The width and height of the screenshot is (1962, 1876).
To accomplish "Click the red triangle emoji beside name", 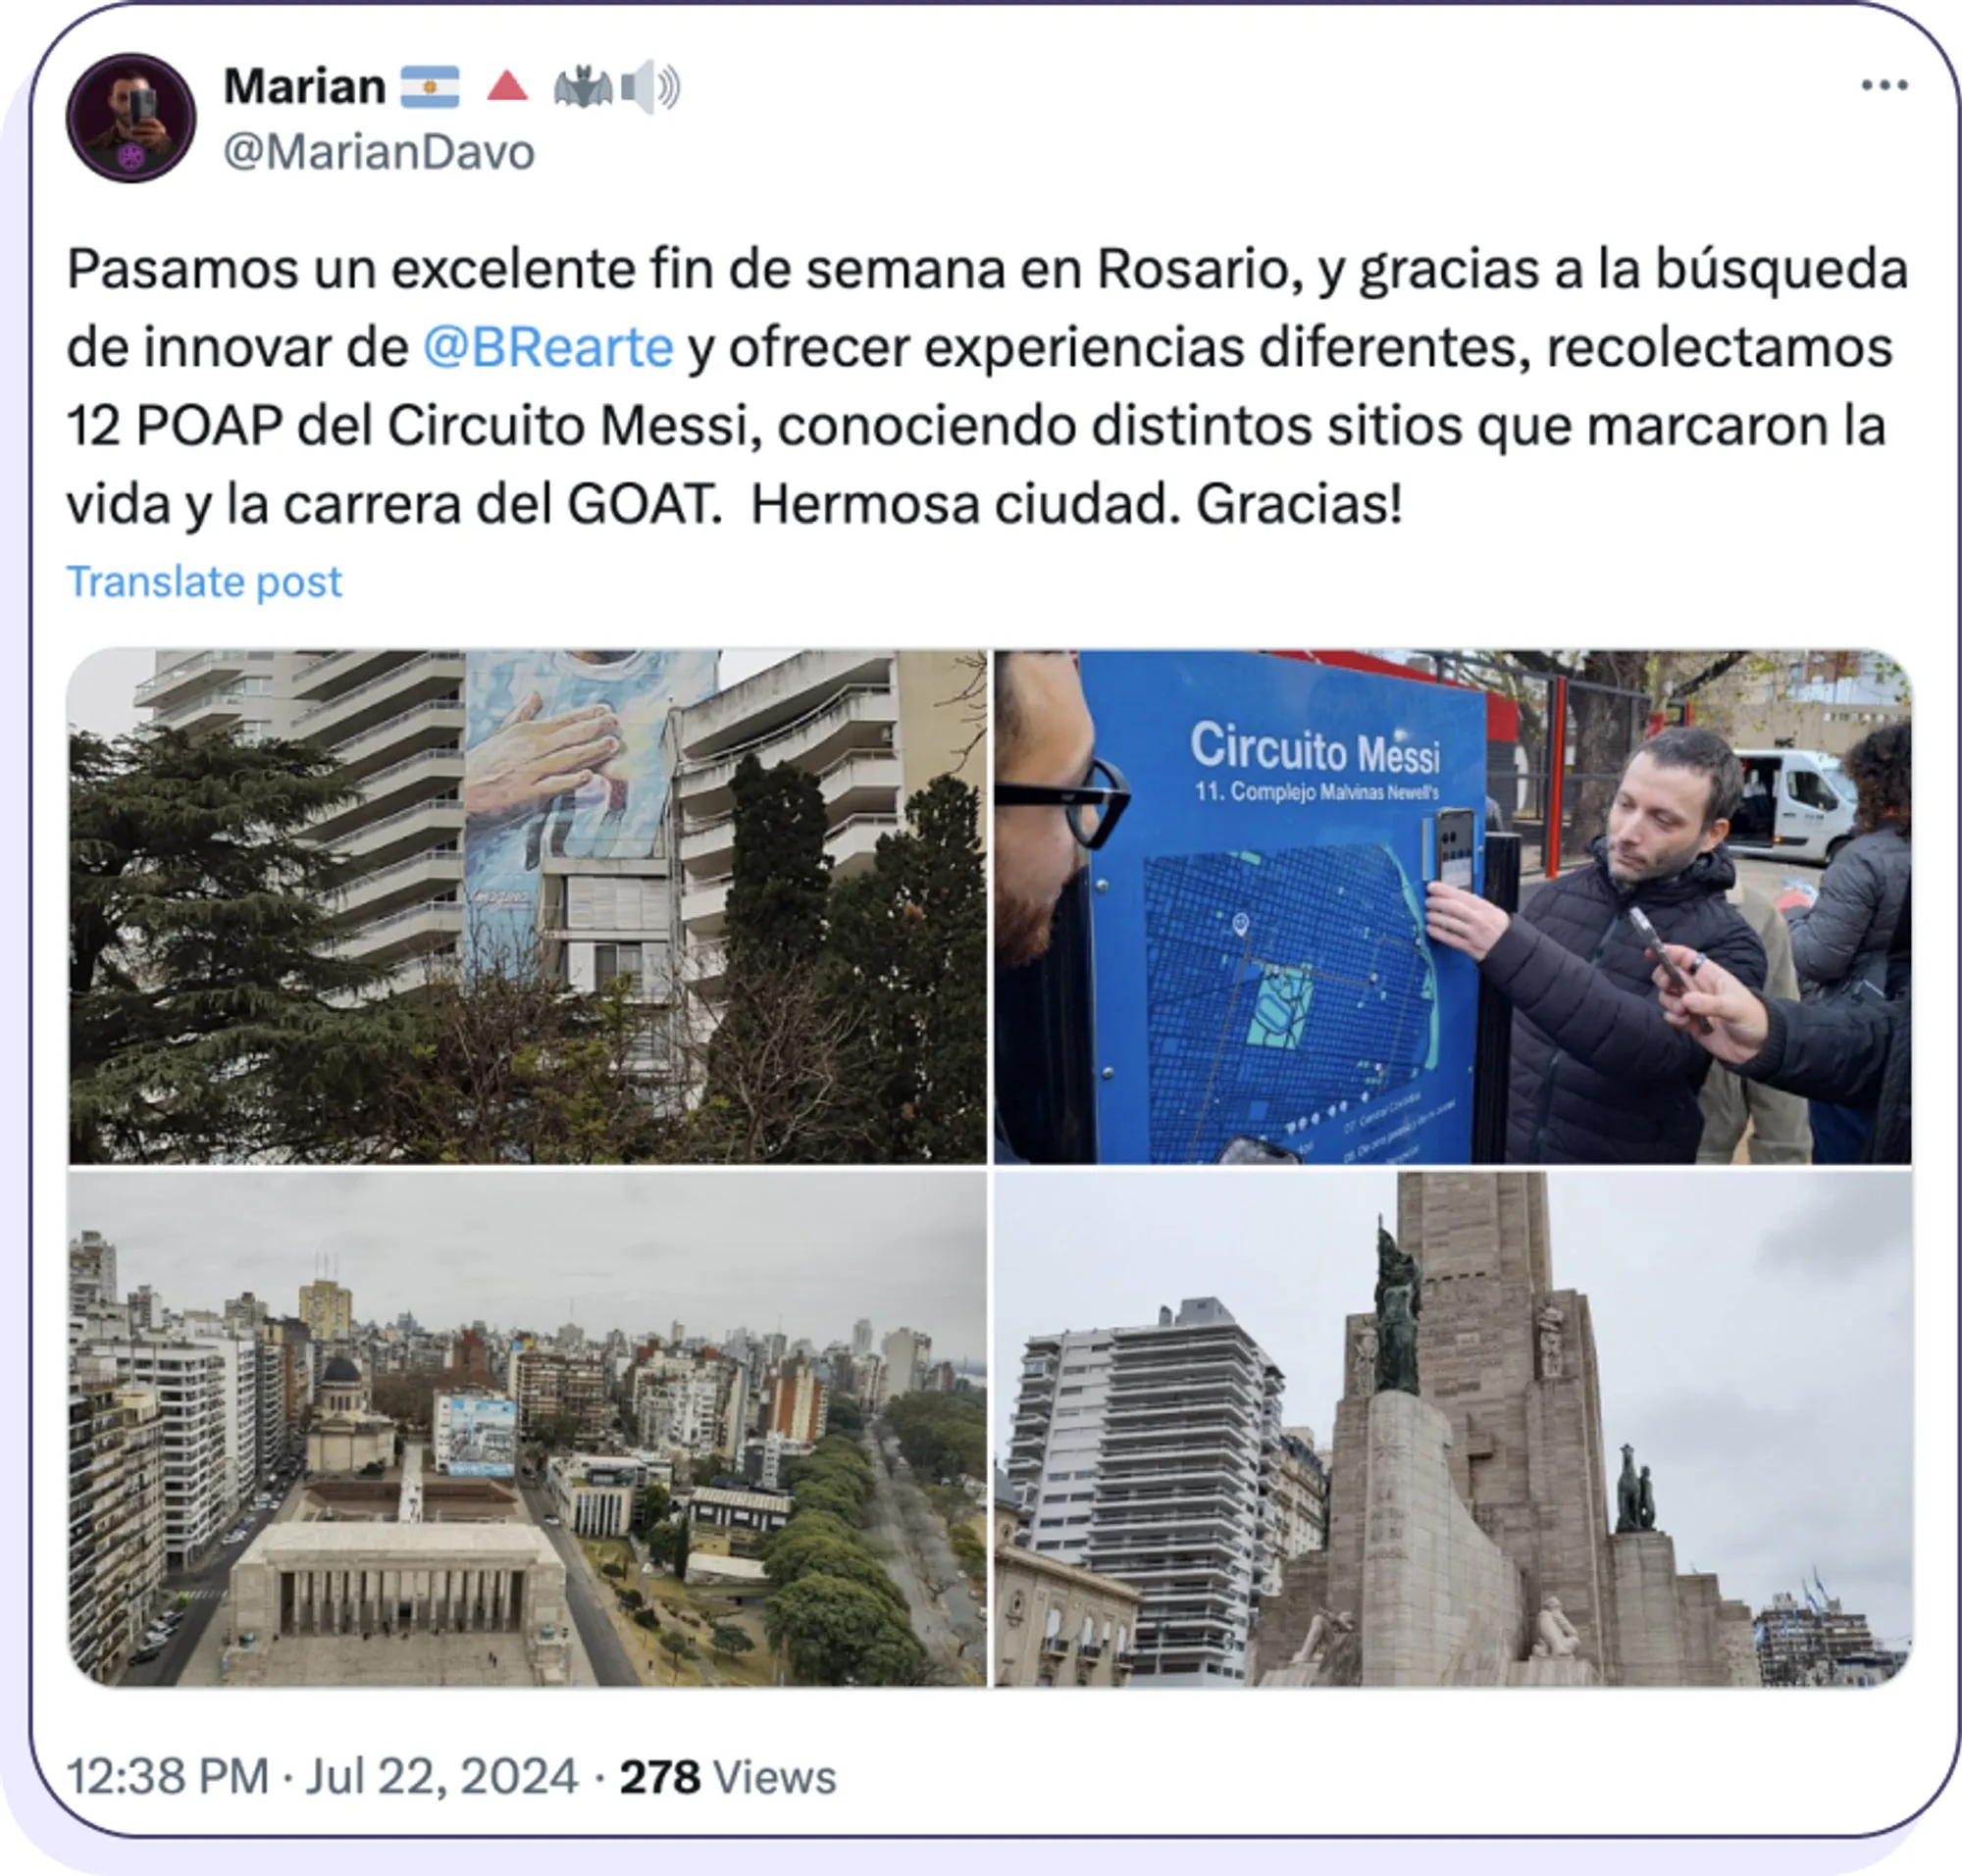I will tap(507, 86).
